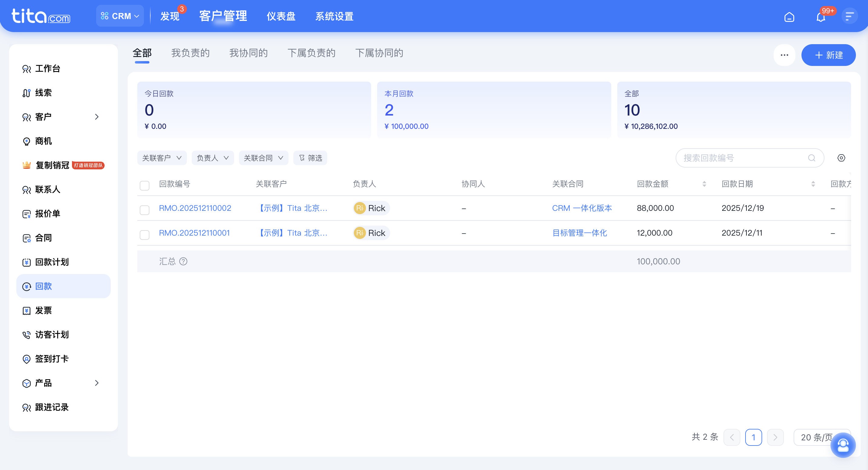Open 工作台 in the sidebar
868x470 pixels.
63,68
